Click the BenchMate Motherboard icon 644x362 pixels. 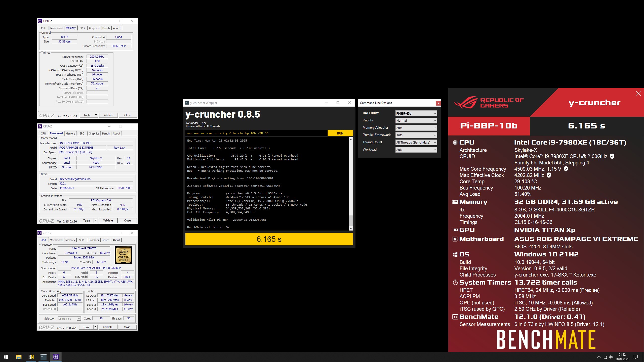[455, 239]
